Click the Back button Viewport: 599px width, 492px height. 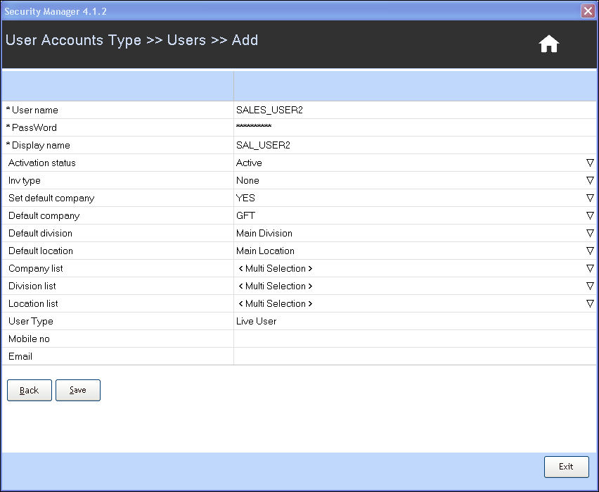coord(30,390)
